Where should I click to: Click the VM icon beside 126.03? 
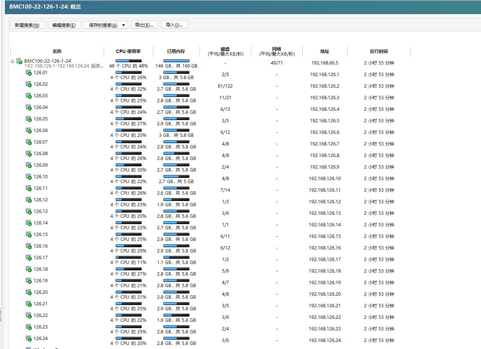click(x=29, y=96)
